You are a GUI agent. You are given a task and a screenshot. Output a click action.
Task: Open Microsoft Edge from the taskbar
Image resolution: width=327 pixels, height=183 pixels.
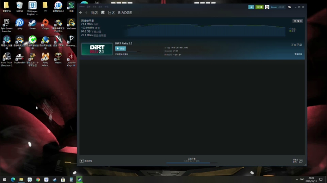click(x=13, y=179)
